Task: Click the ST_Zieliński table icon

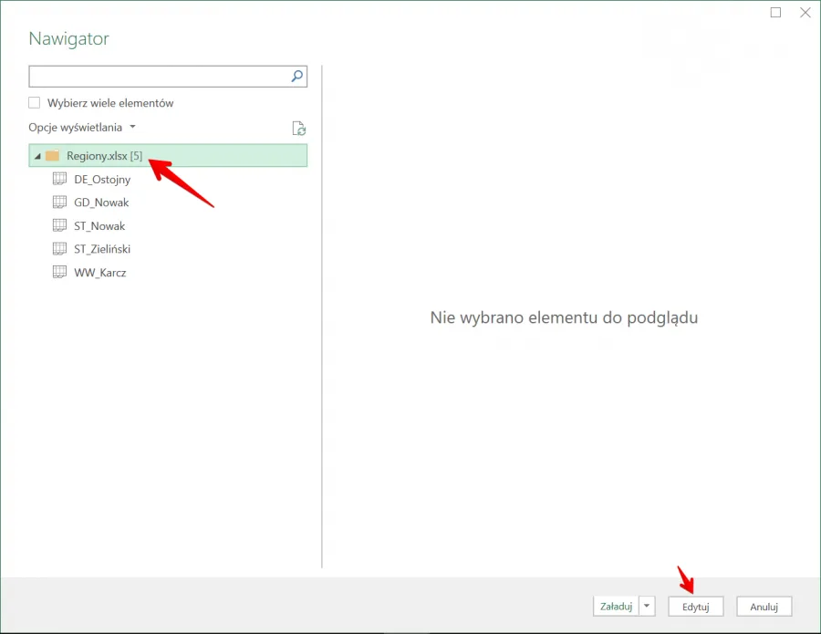Action: [60, 248]
